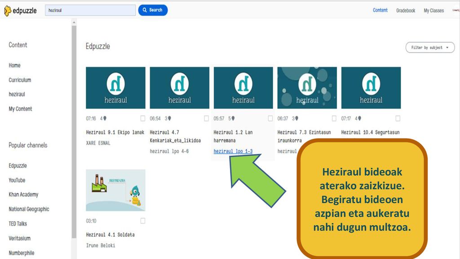Select checkbox for Heziraul 9.1 Ekipo lanak
The height and width of the screenshot is (259, 460).
click(142, 118)
